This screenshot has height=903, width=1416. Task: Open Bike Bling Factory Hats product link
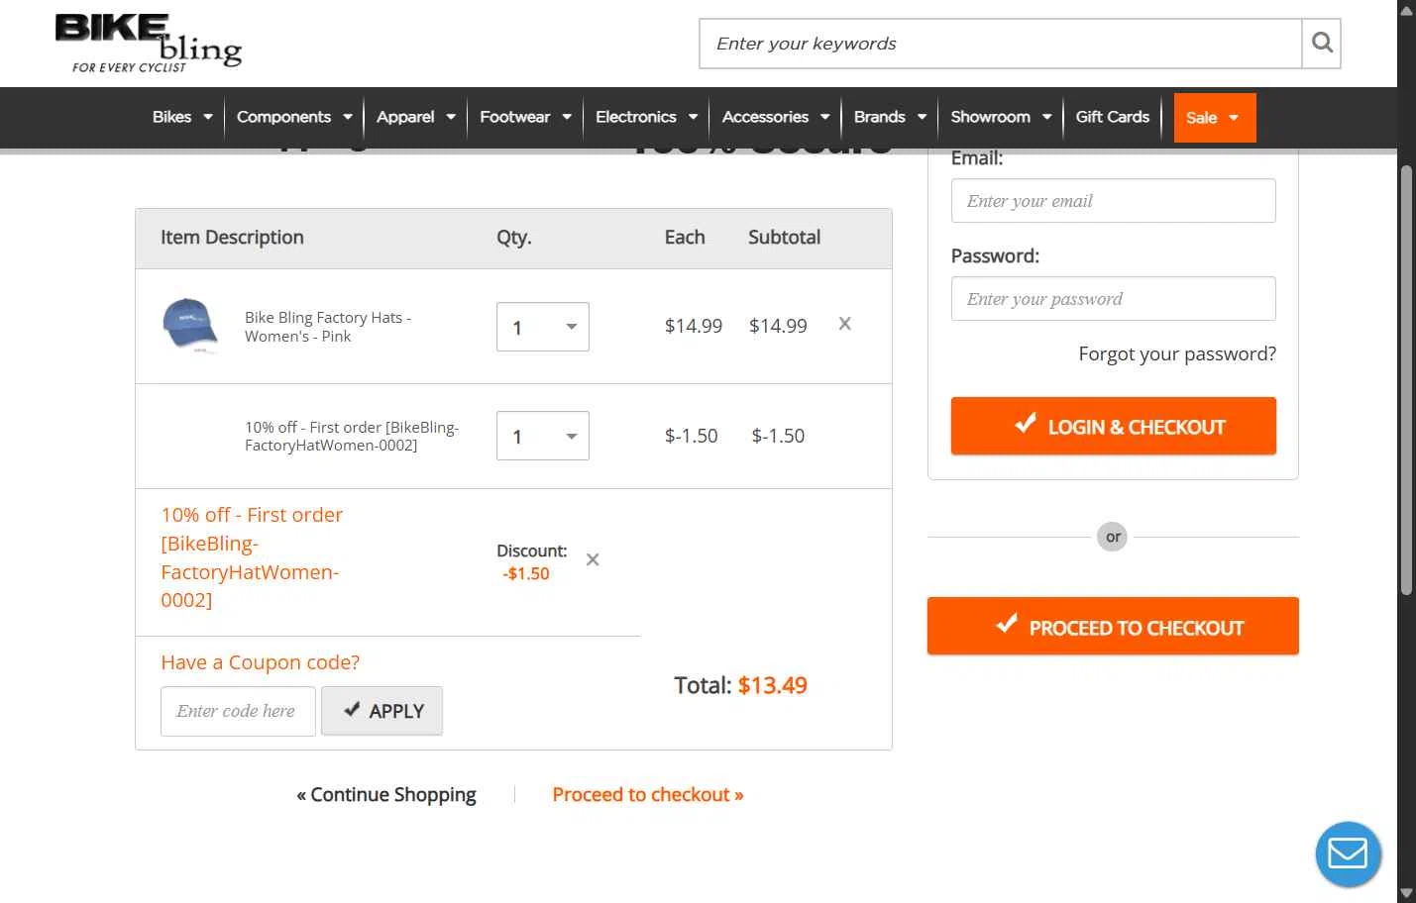click(x=328, y=327)
